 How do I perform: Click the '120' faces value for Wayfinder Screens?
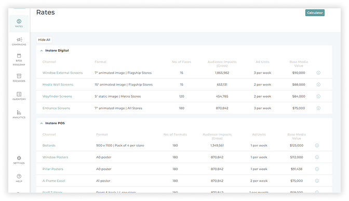tap(182, 97)
